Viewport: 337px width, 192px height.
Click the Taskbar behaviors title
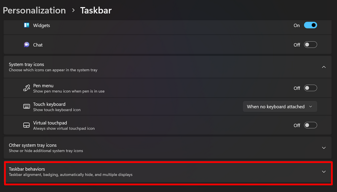[x=27, y=169]
